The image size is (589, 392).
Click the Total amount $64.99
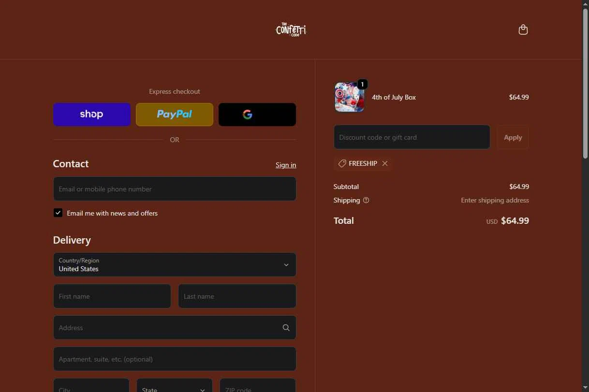point(515,221)
